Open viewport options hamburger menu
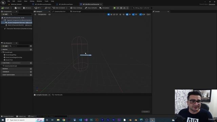Image resolution: width=217 pixels, height=122 pixels. (x=35, y=15)
